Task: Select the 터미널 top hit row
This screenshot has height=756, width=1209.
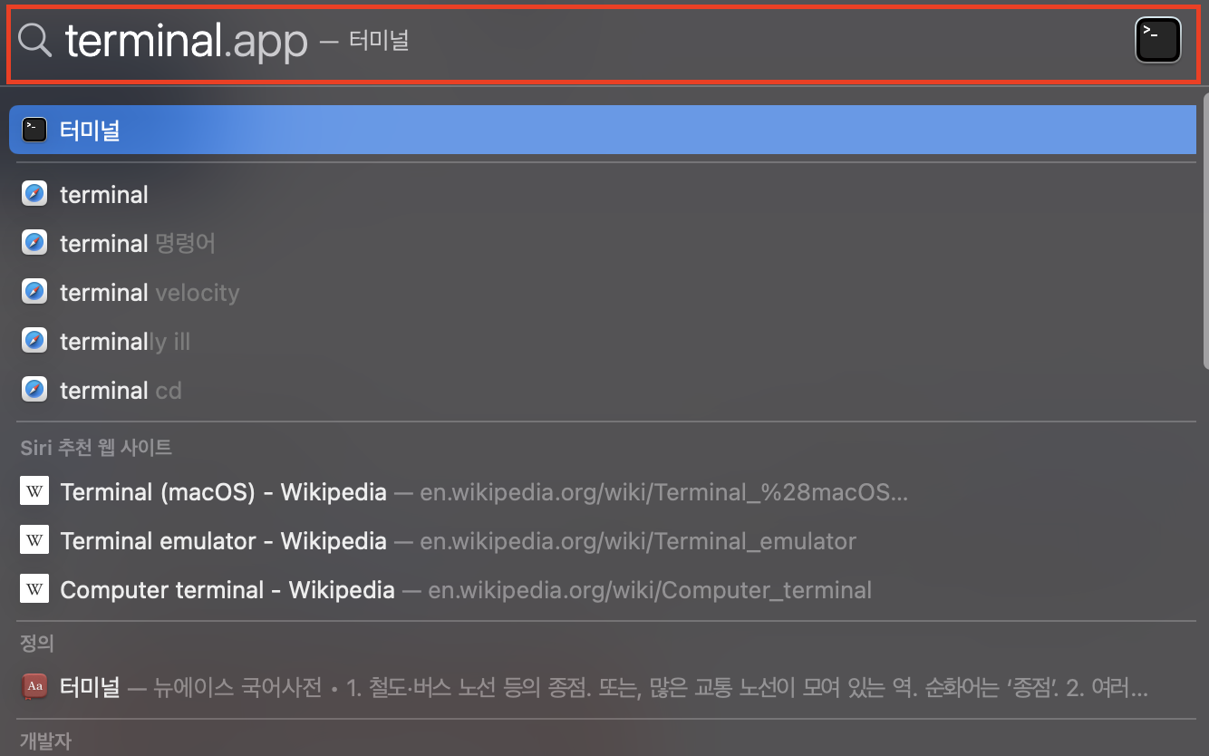Action: [x=603, y=130]
